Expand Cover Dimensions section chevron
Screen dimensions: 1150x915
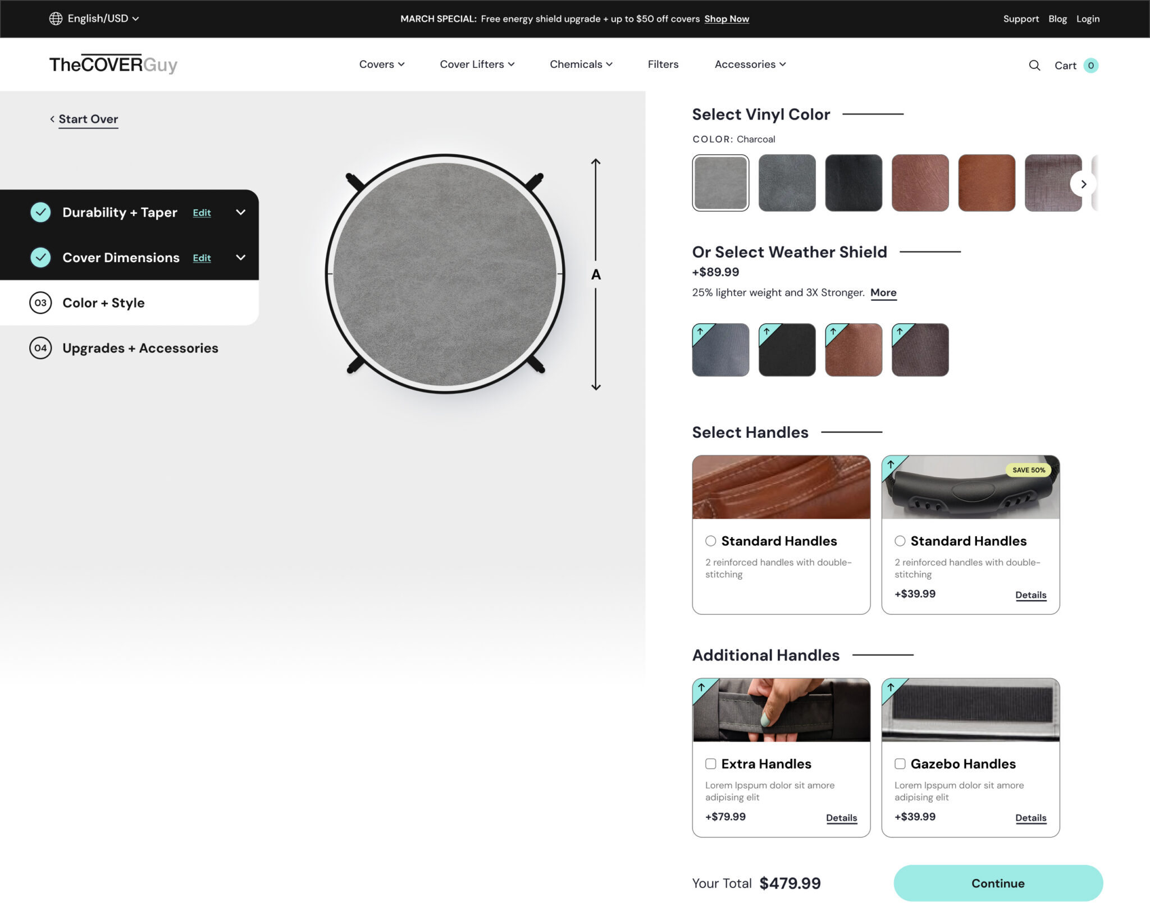241,258
